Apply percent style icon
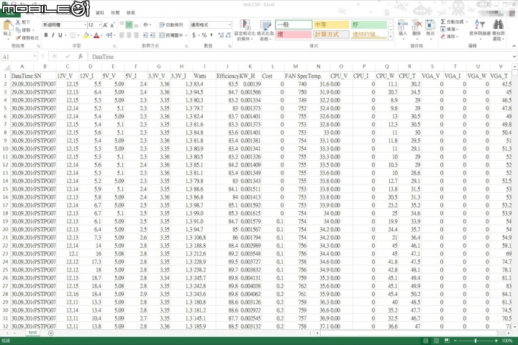 204,35
